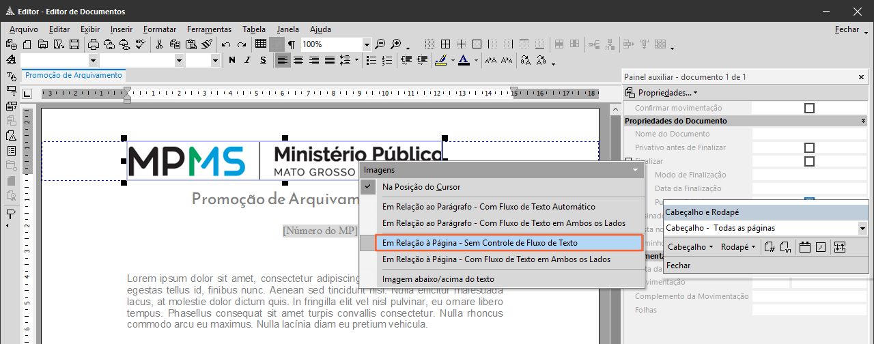874x344 pixels.
Task: Select the MPMS logo image
Action: tap(284, 160)
